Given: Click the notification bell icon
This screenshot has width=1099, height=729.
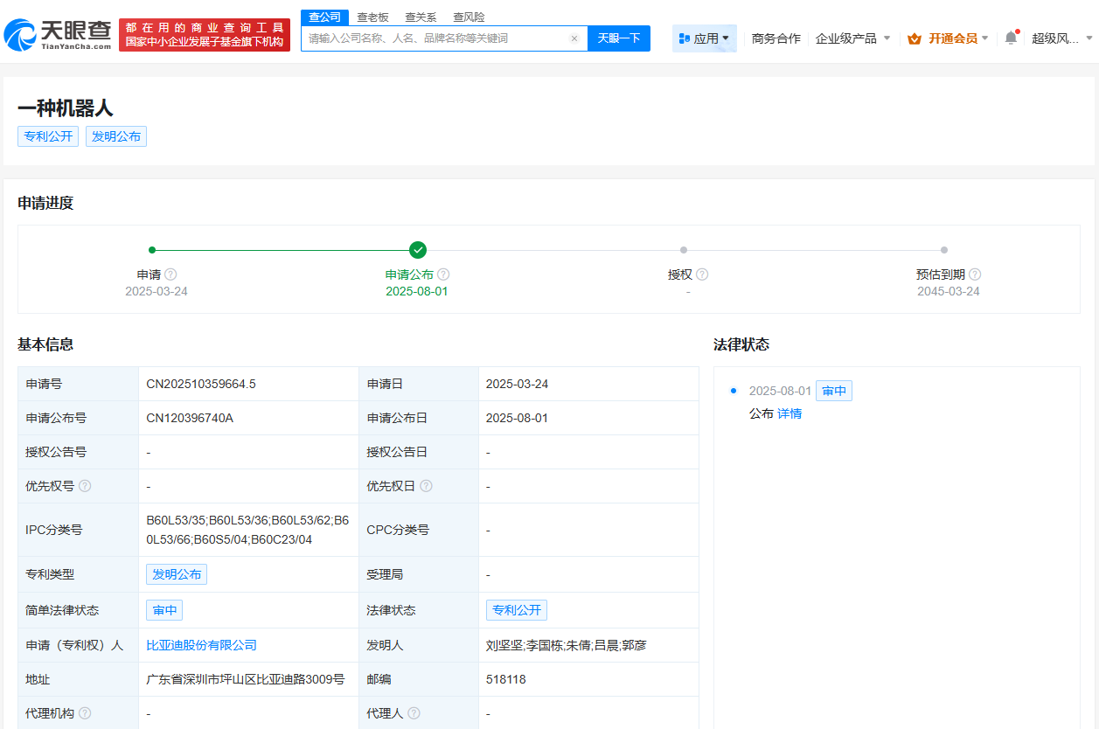Looking at the screenshot, I should tap(1012, 38).
